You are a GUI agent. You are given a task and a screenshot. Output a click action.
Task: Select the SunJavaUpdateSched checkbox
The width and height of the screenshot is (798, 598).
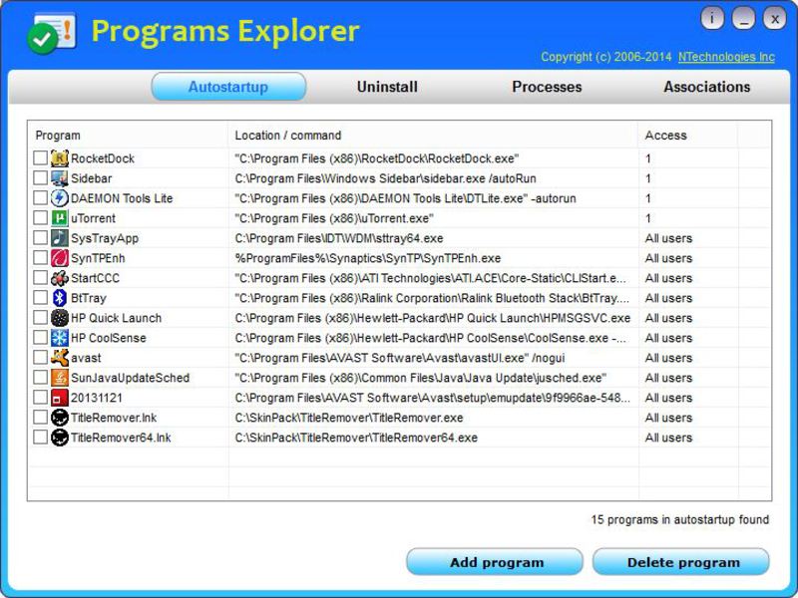(40, 378)
